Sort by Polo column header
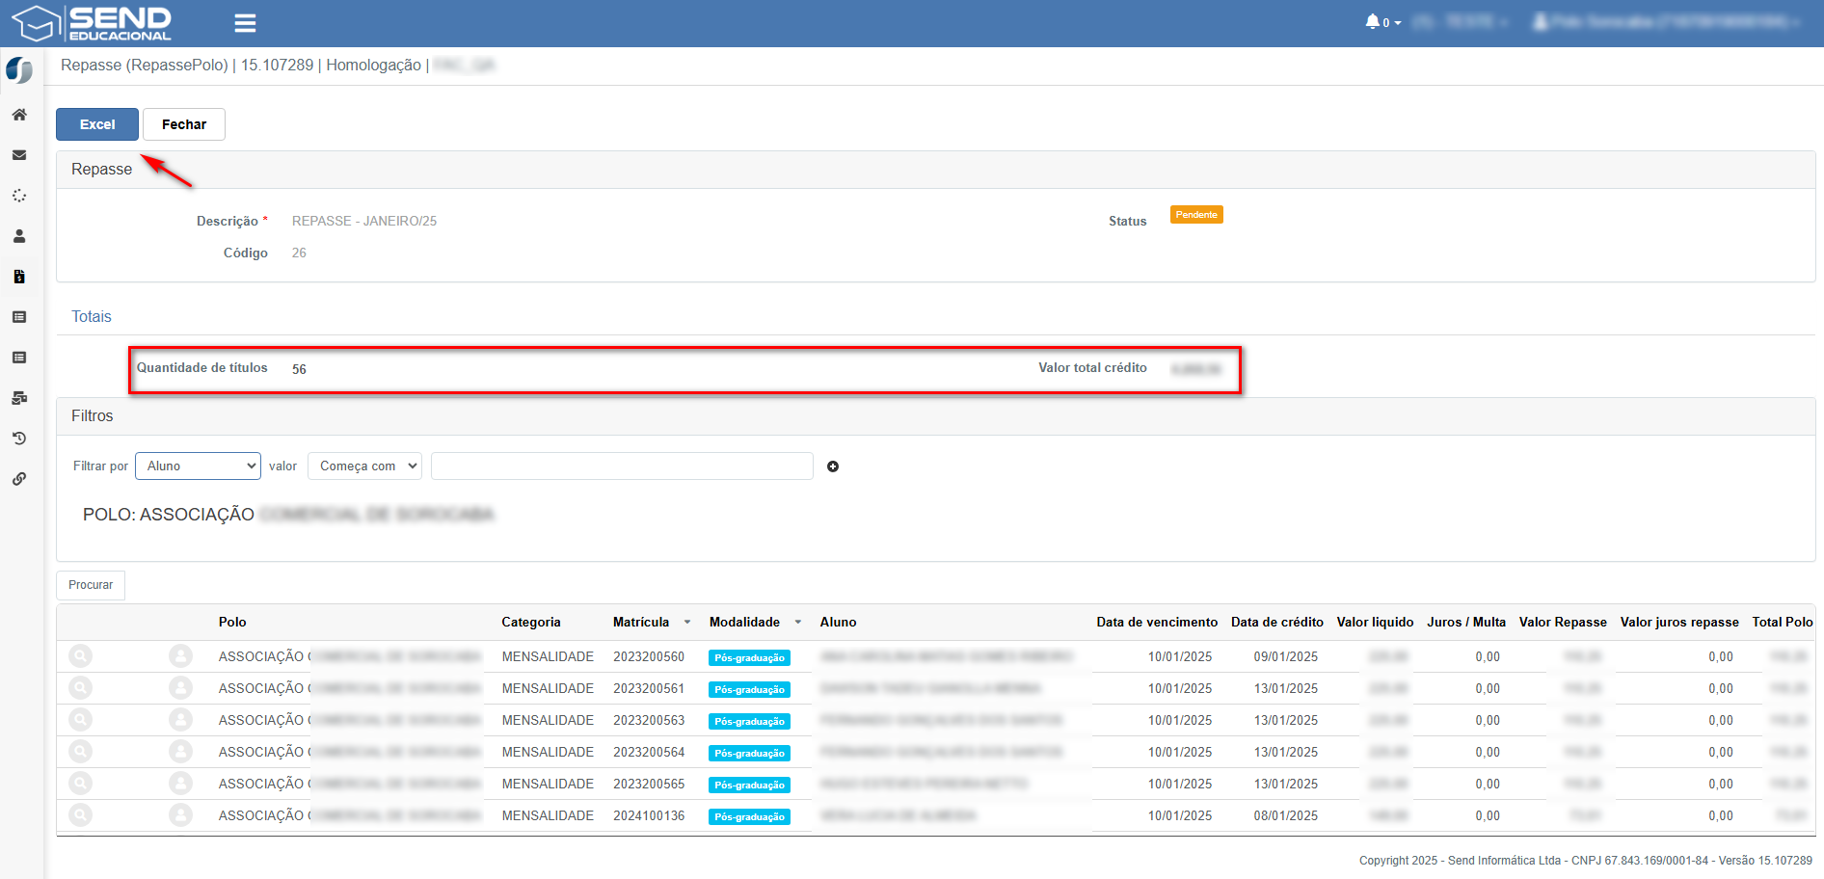The height and width of the screenshot is (879, 1824). point(232,623)
